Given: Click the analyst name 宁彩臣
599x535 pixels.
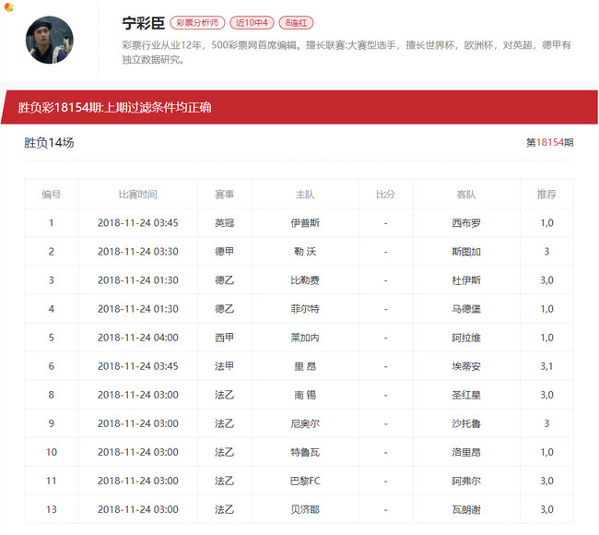Looking at the screenshot, I should coord(143,23).
